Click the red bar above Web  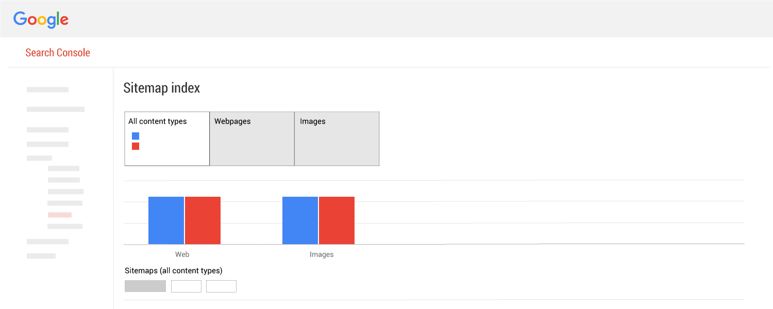203,220
